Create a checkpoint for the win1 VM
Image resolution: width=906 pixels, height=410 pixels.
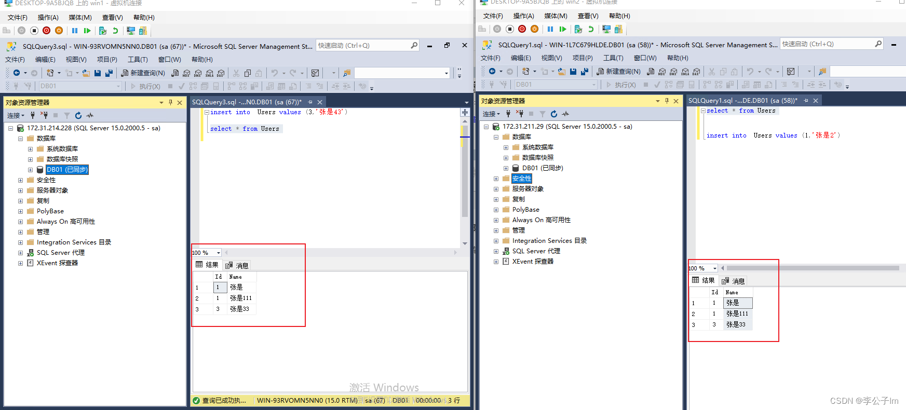[103, 31]
